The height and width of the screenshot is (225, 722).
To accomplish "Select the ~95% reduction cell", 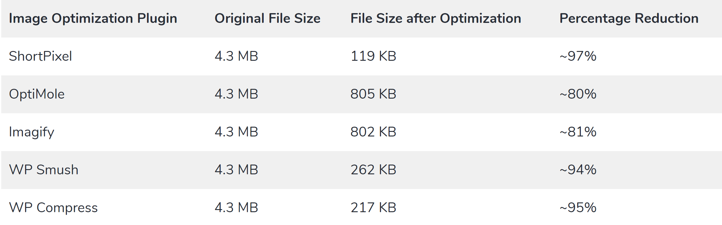I will [578, 208].
